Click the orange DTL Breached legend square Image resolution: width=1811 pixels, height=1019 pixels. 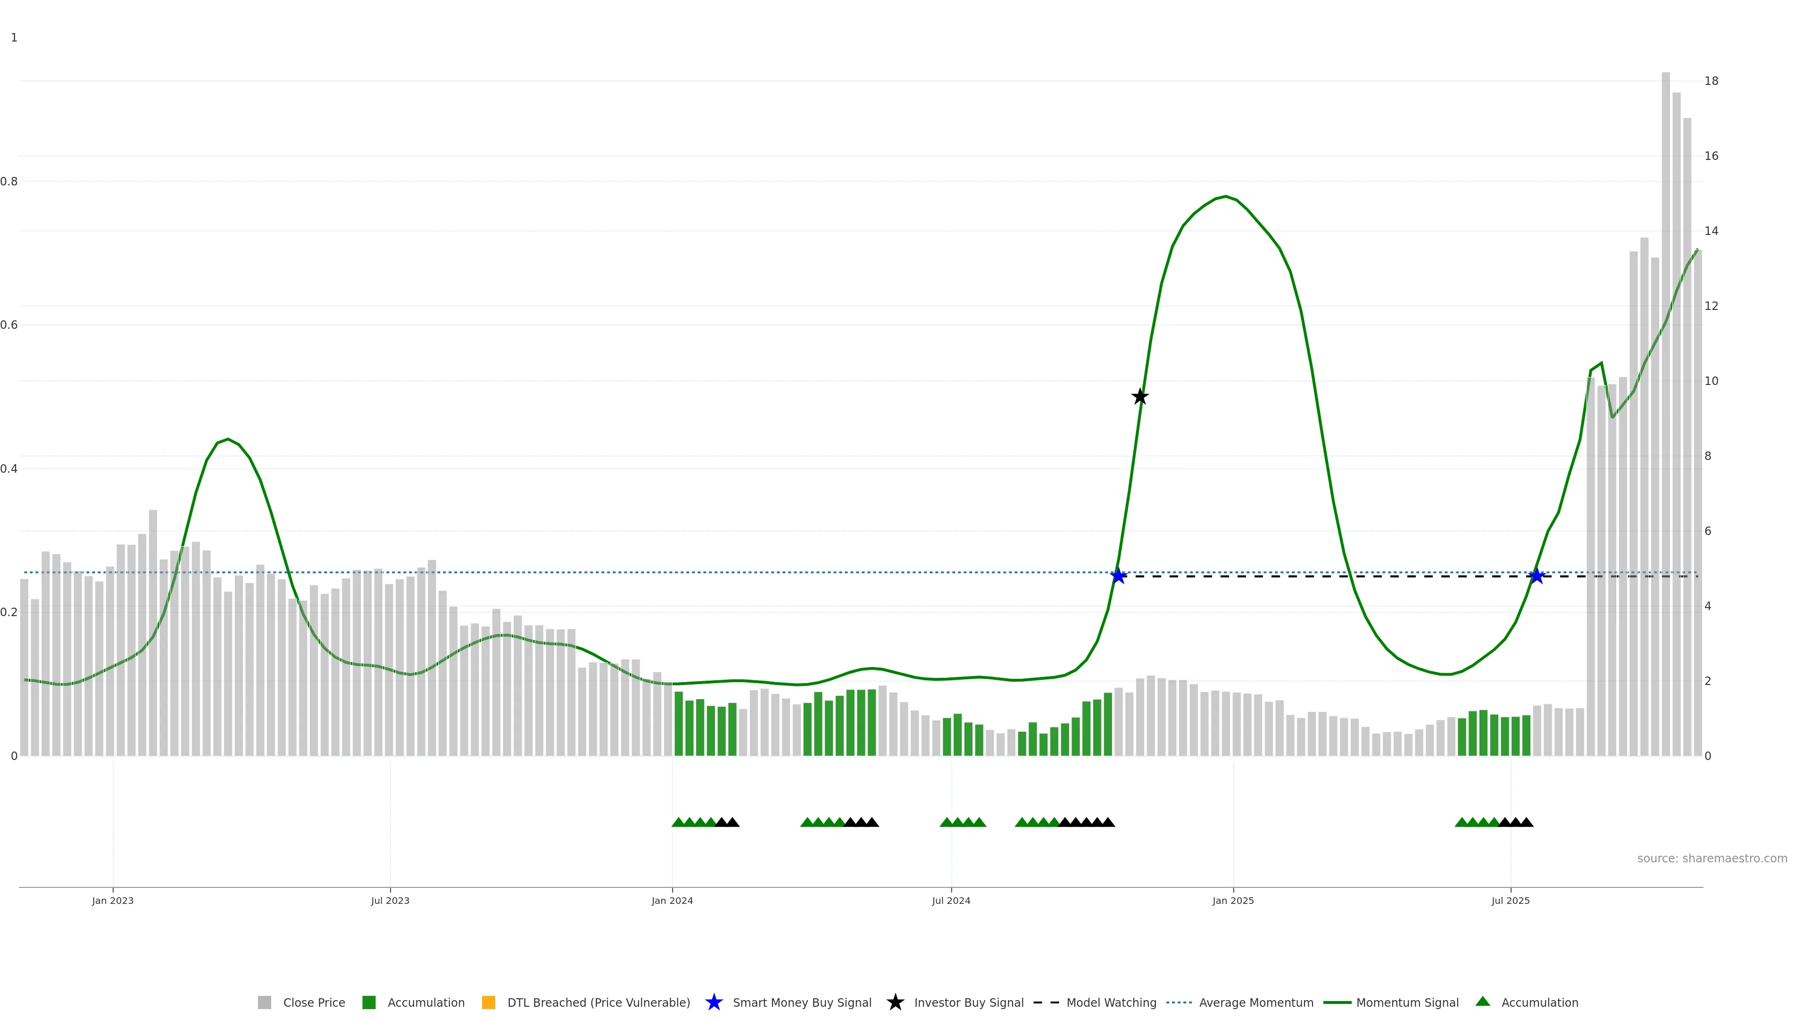click(x=489, y=1002)
